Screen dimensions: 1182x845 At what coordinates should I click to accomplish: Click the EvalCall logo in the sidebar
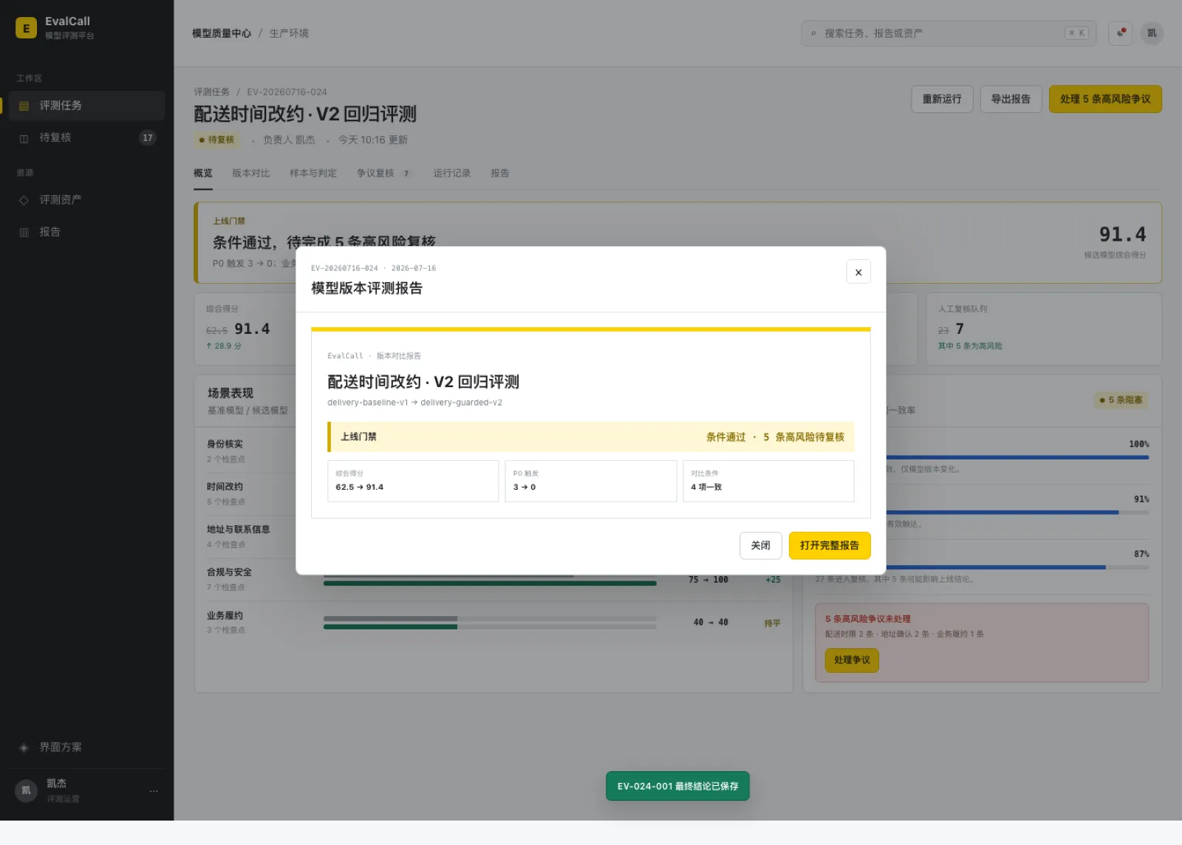26,28
